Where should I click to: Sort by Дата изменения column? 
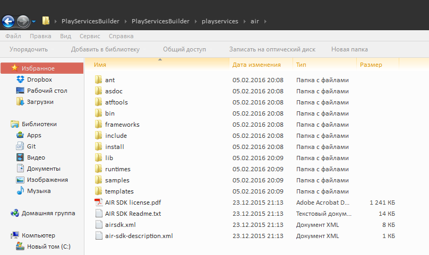[256, 65]
